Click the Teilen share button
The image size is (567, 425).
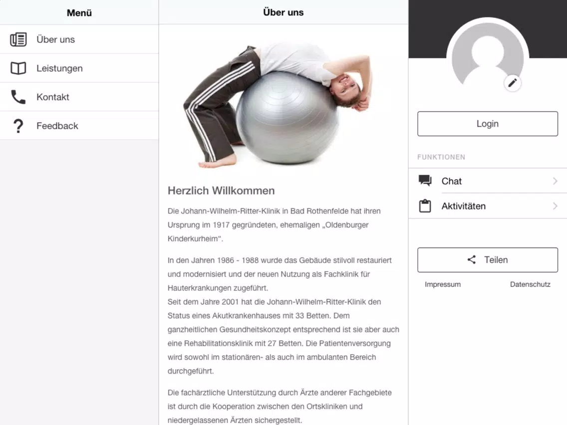click(x=488, y=260)
